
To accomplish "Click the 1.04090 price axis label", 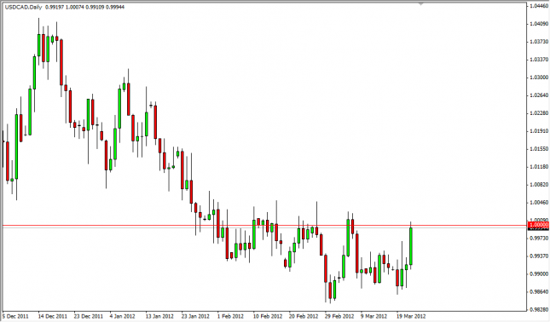I will [539, 24].
